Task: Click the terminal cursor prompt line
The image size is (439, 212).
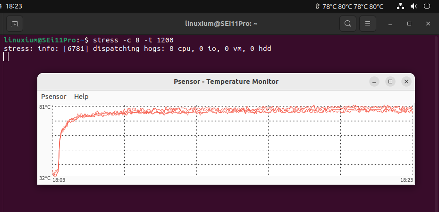Action: 6,57
